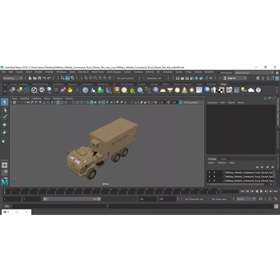Open the Windows menu
Viewport: 280px width, 280px height.
61,72
